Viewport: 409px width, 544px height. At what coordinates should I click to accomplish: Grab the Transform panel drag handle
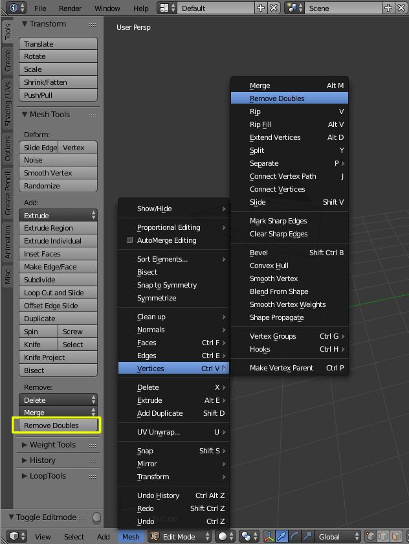tap(93, 25)
